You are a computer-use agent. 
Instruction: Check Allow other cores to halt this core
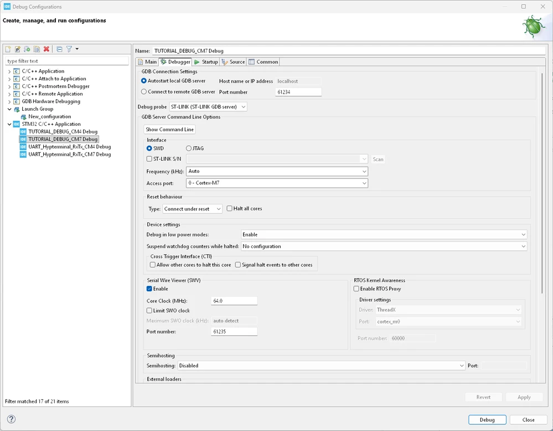click(x=153, y=265)
